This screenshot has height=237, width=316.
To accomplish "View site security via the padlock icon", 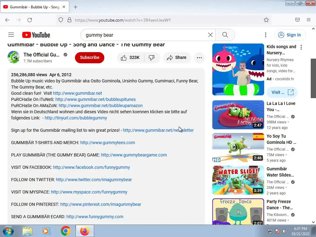I will coord(69,20).
